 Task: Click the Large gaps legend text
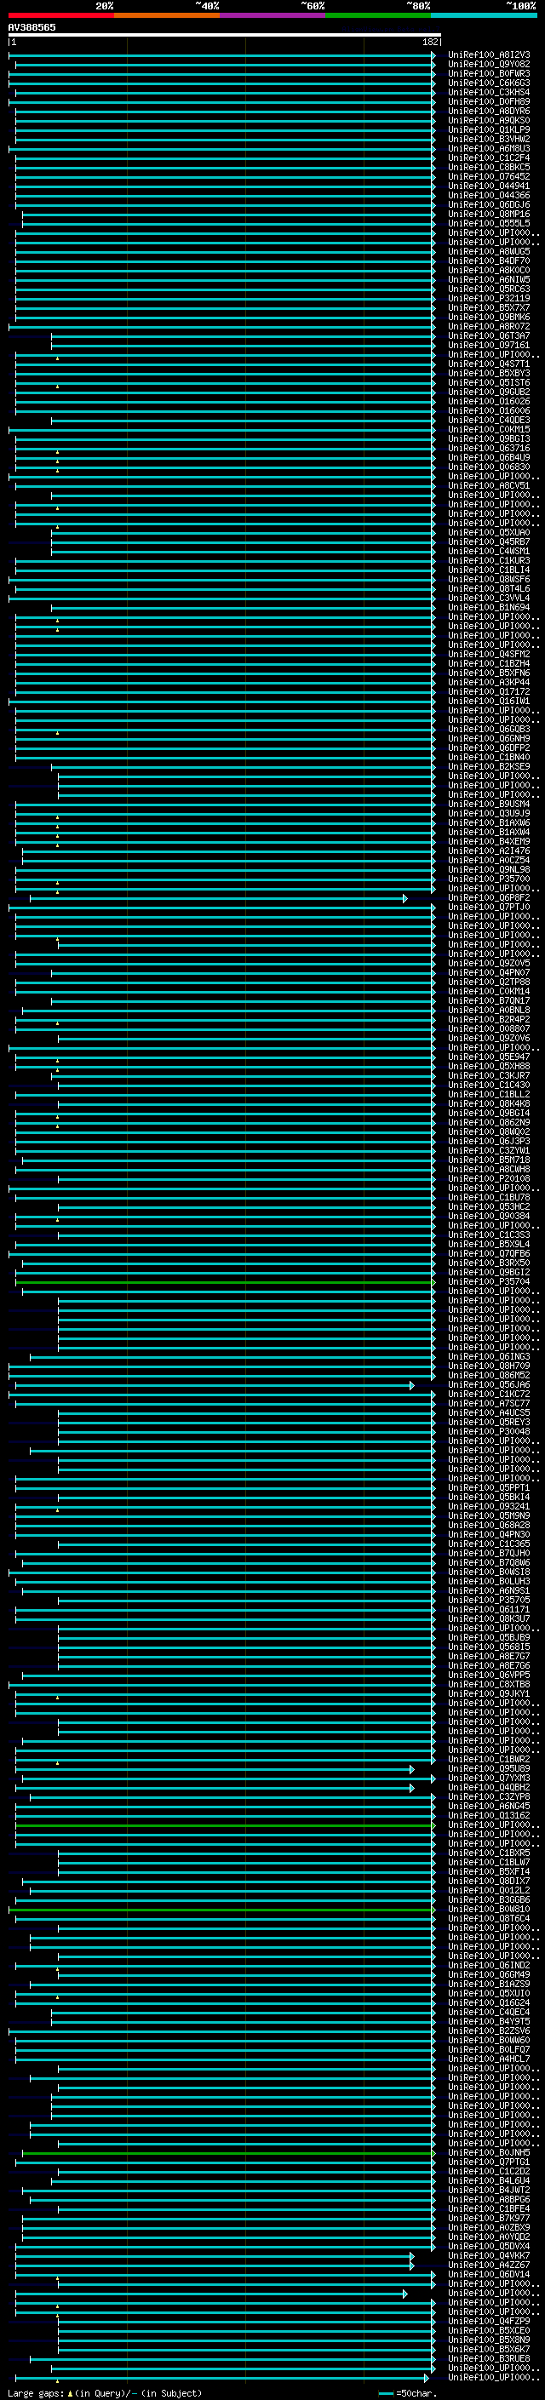click(105, 2392)
